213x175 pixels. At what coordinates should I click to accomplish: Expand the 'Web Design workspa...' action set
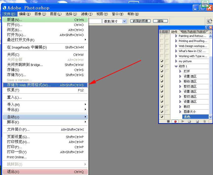tap(176, 46)
